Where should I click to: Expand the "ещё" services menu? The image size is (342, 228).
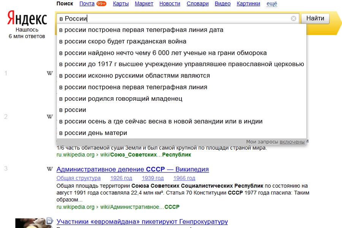point(272,4)
